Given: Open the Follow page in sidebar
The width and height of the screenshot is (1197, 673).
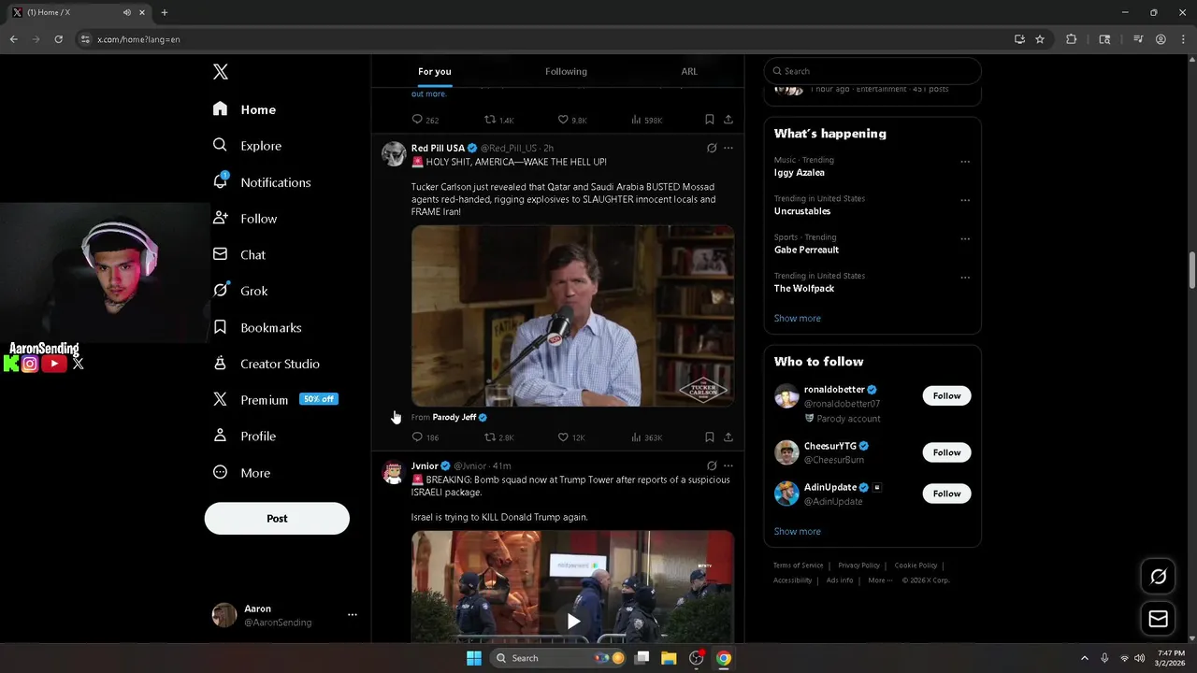Looking at the screenshot, I should (x=244, y=219).
